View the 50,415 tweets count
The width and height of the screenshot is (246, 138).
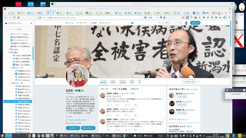pyautogui.click(x=103, y=82)
